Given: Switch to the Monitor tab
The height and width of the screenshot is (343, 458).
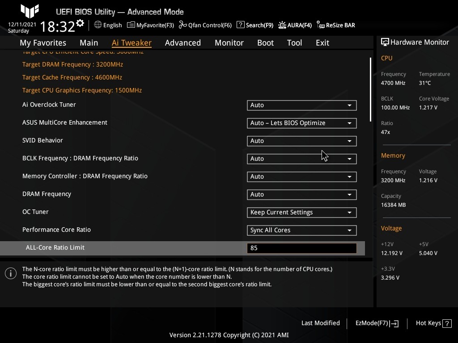Looking at the screenshot, I should coord(229,43).
